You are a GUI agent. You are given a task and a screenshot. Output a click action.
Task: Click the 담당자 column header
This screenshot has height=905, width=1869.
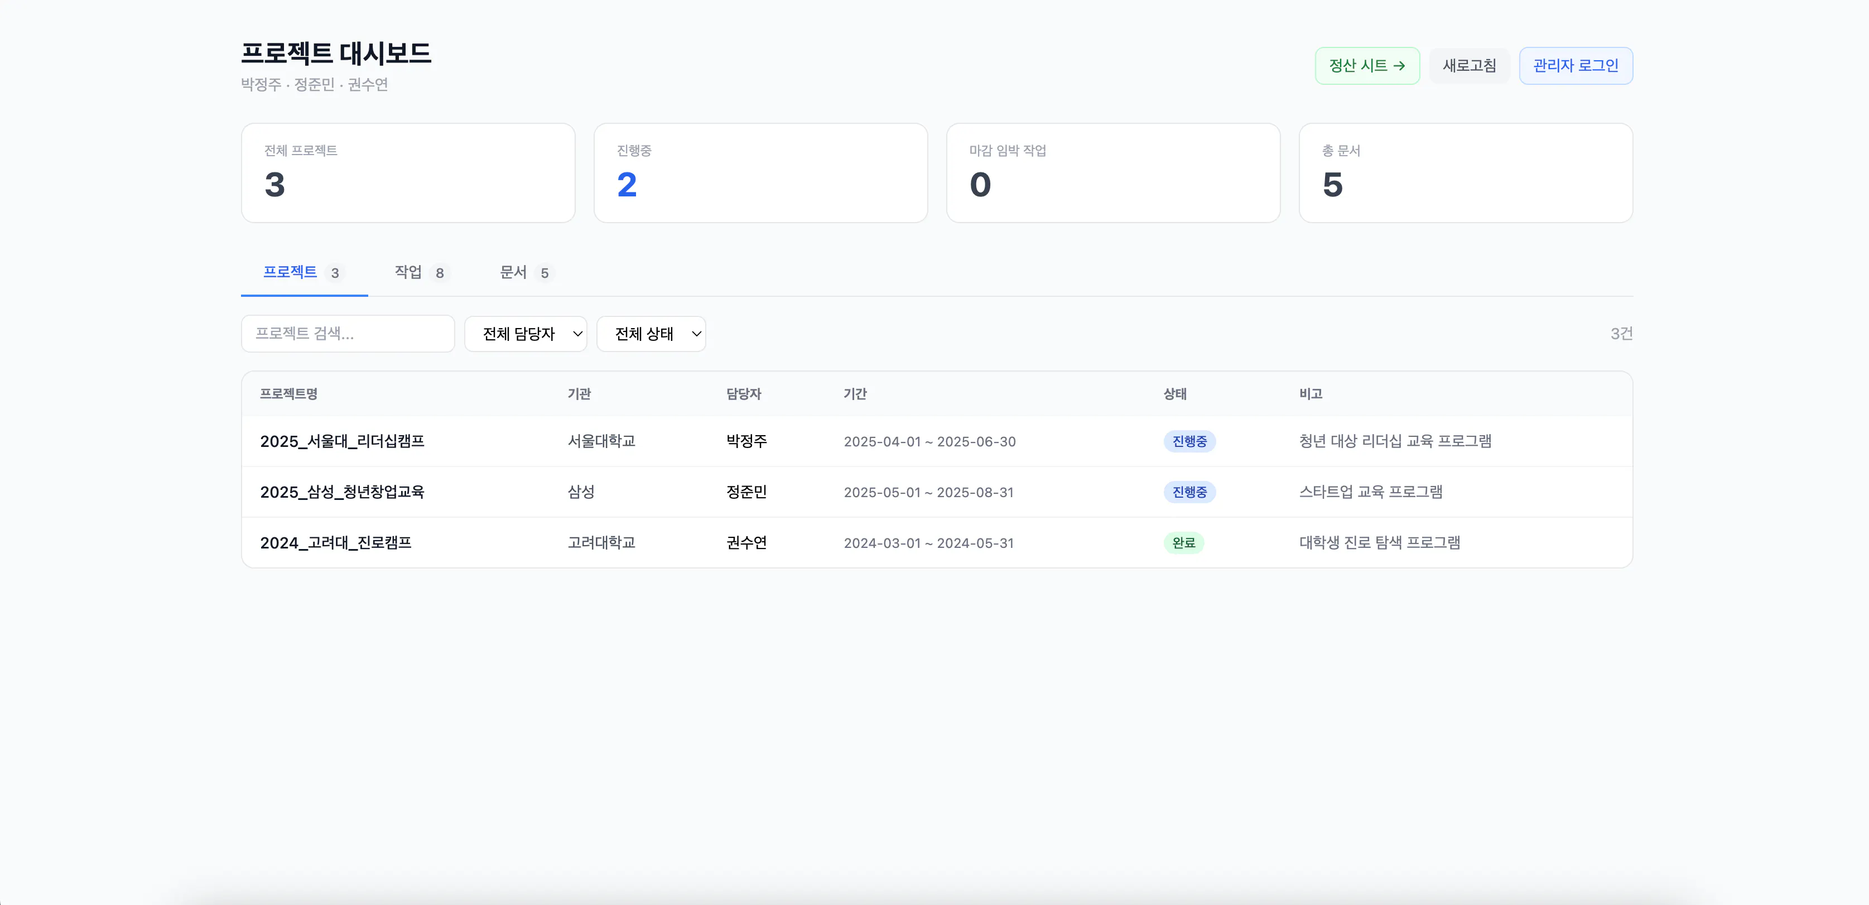(744, 394)
